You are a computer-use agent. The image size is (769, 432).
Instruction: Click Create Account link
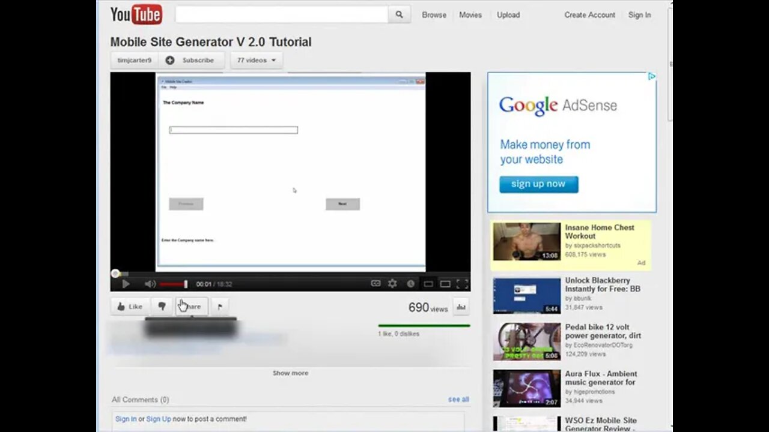(589, 15)
